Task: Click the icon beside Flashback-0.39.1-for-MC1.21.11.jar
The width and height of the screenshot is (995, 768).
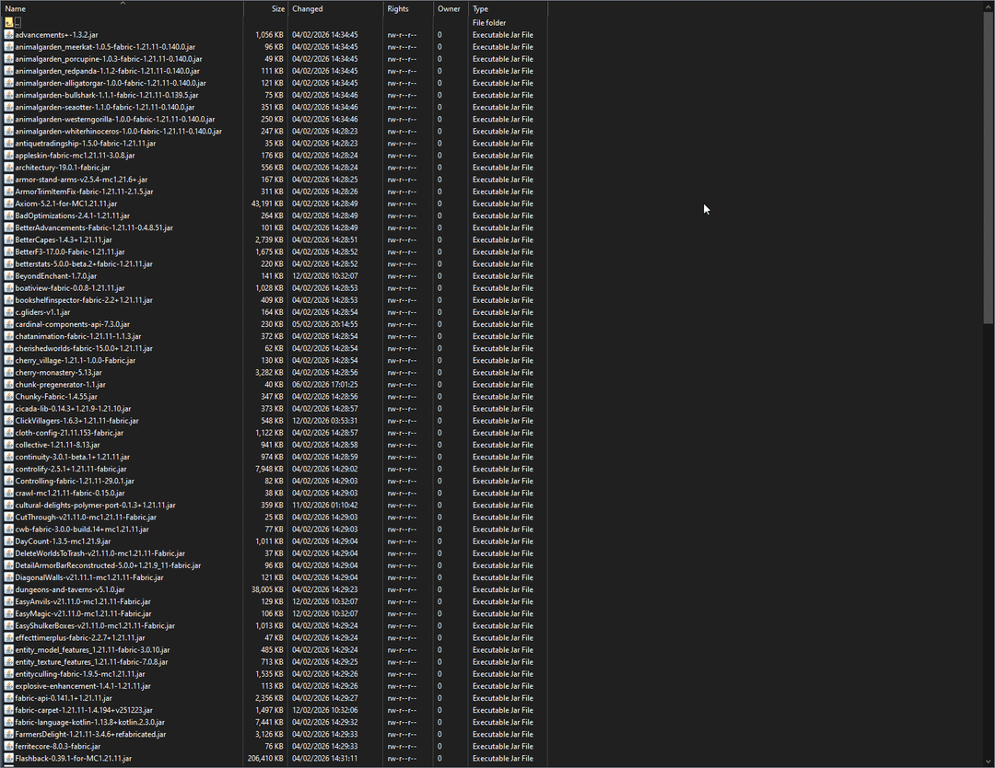Action: pyautogui.click(x=9, y=758)
